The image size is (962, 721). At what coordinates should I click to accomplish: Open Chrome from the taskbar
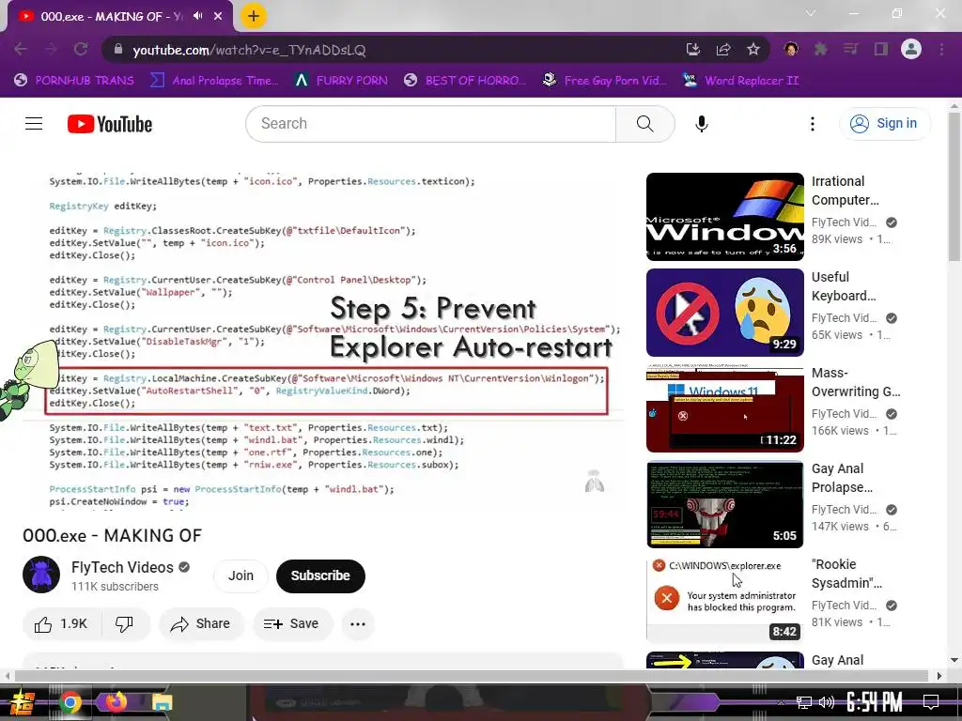(70, 702)
